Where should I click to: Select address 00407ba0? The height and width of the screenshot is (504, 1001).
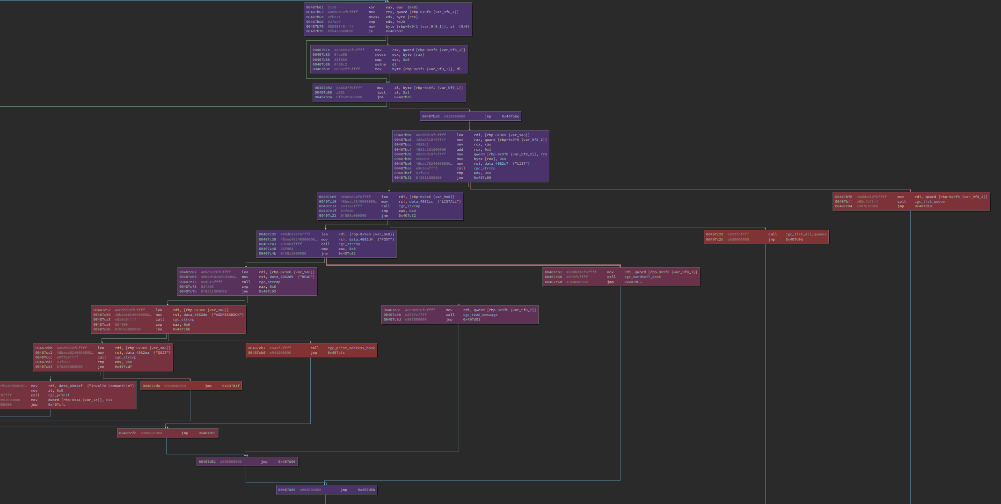click(x=431, y=117)
